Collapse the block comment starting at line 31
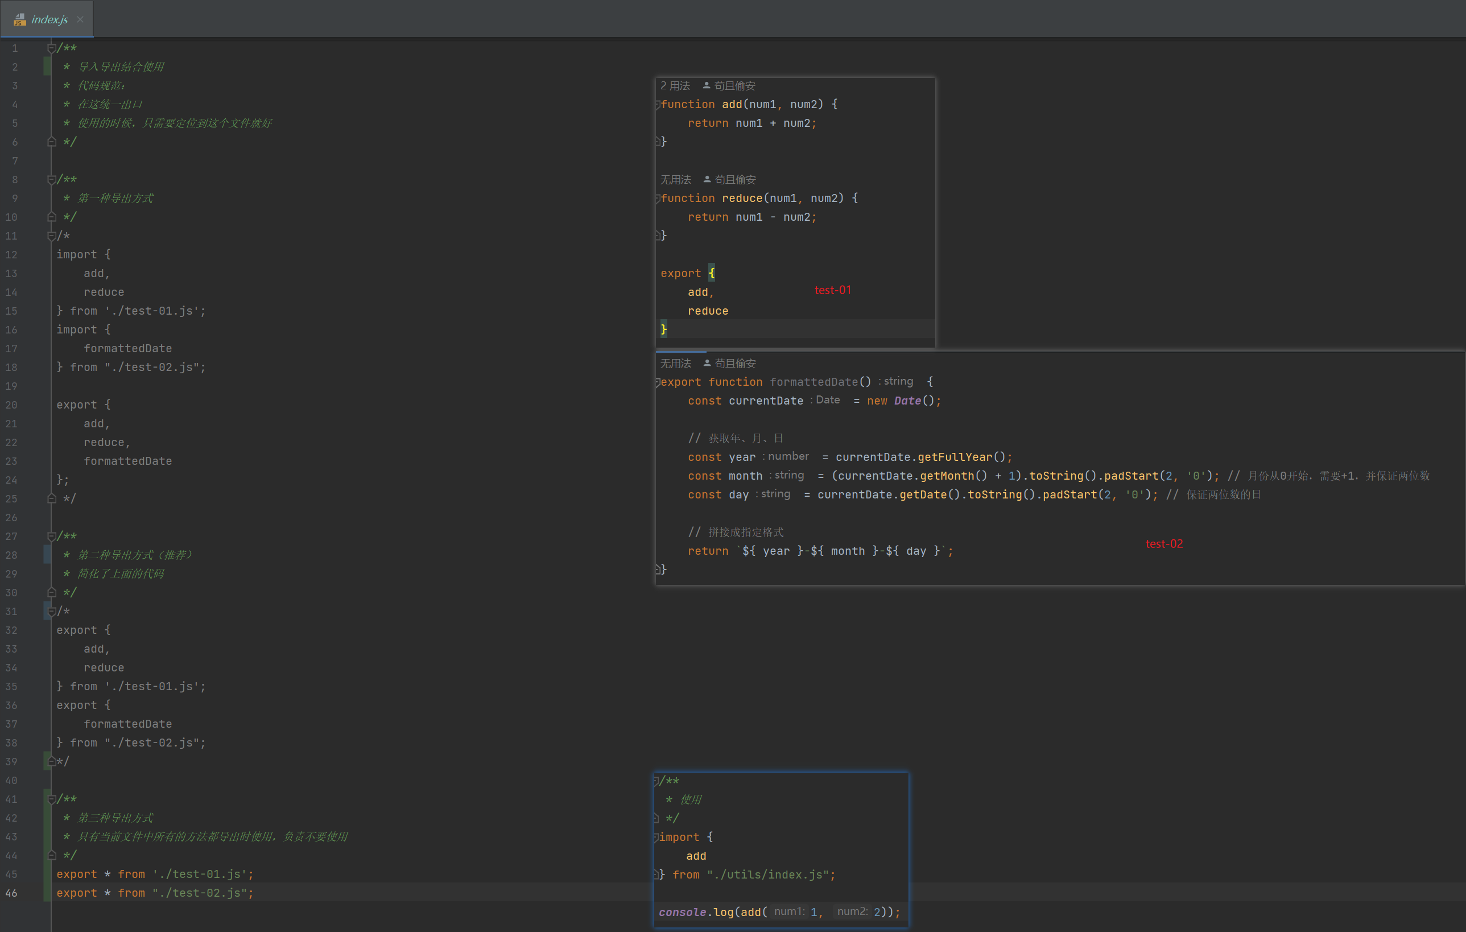The height and width of the screenshot is (932, 1466). click(52, 612)
